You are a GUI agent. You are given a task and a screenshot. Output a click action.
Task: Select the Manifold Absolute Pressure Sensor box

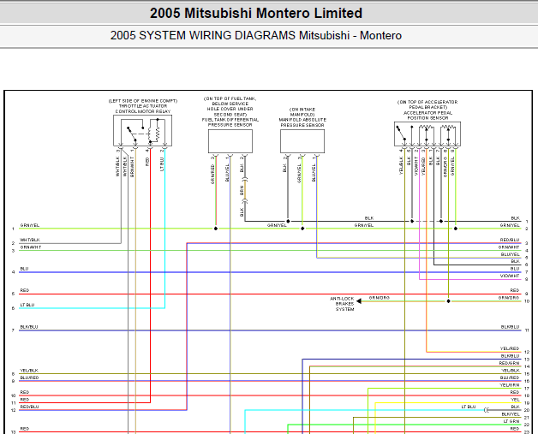coord(302,141)
